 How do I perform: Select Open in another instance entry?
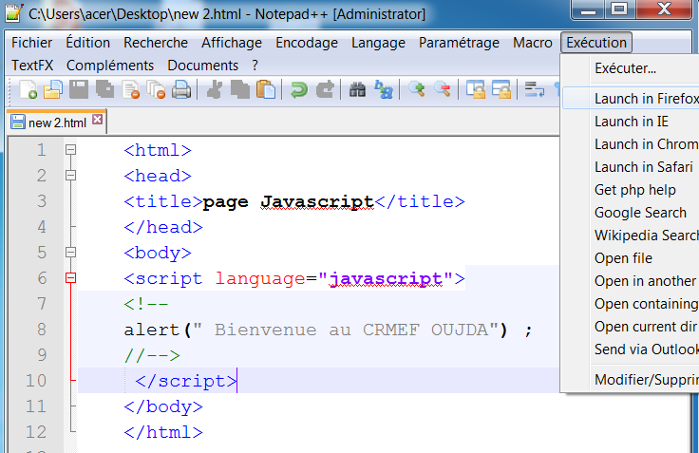(x=630, y=280)
